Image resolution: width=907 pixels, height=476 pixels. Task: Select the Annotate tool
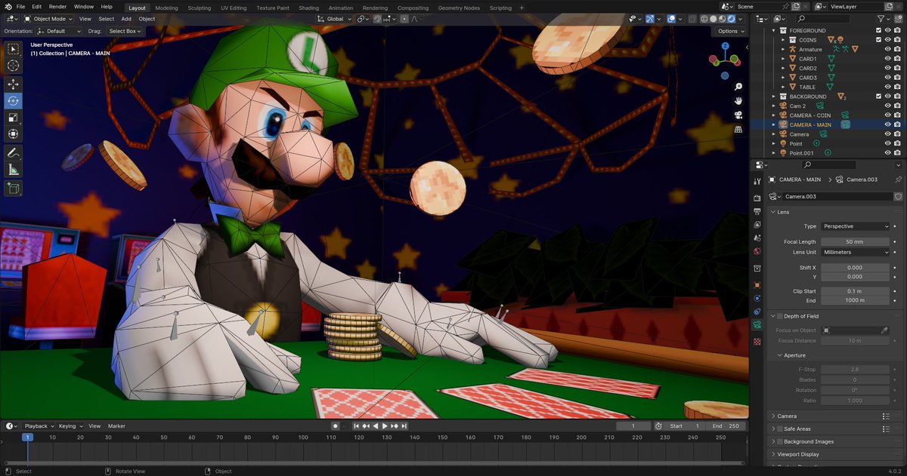(14, 153)
